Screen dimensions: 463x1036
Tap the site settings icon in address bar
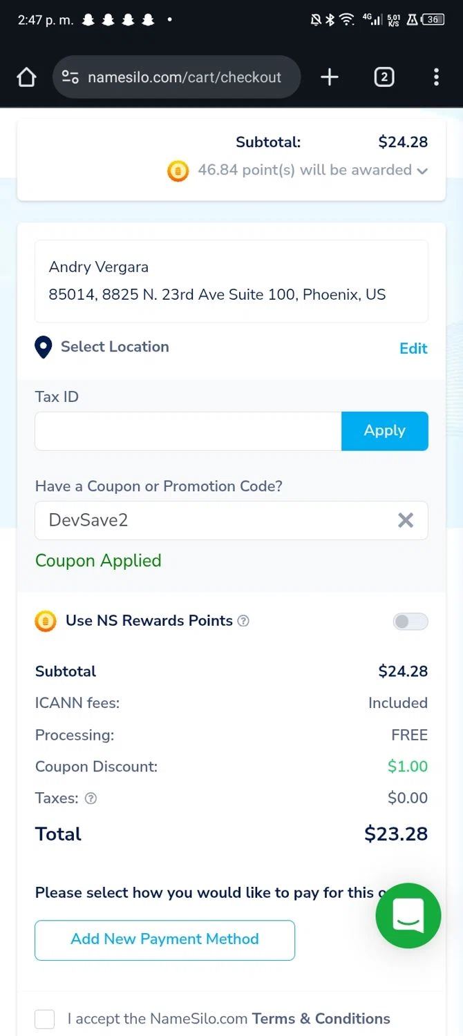pyautogui.click(x=70, y=77)
